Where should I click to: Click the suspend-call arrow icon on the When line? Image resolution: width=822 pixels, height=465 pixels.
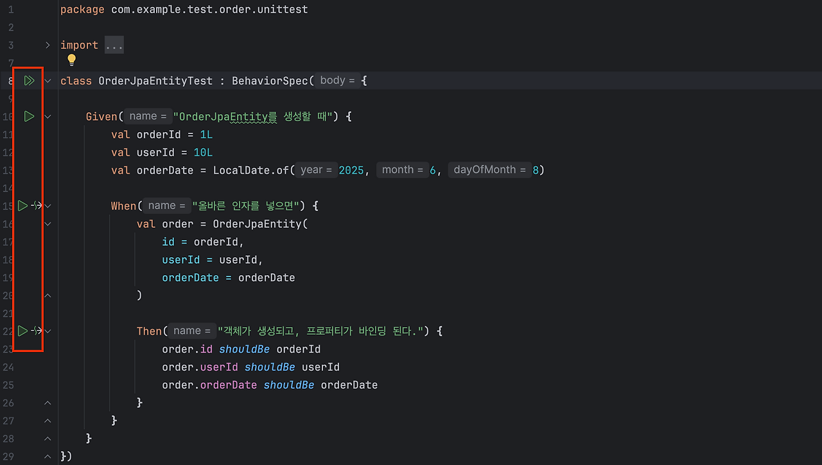point(37,206)
